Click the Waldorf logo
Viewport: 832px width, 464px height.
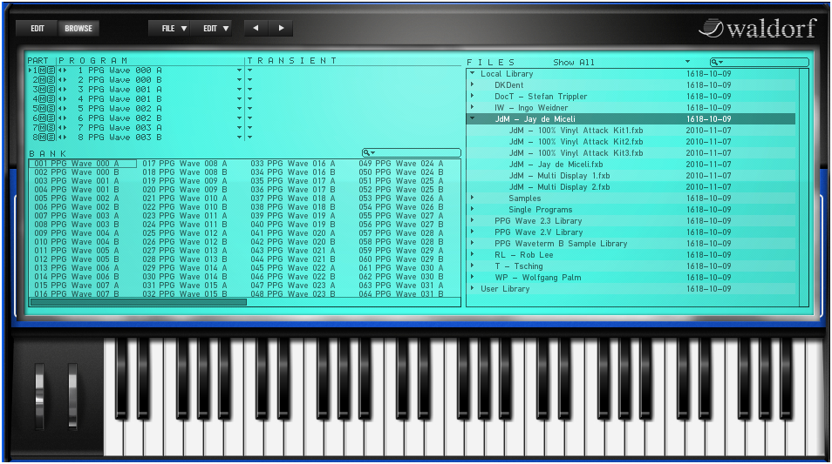757,28
